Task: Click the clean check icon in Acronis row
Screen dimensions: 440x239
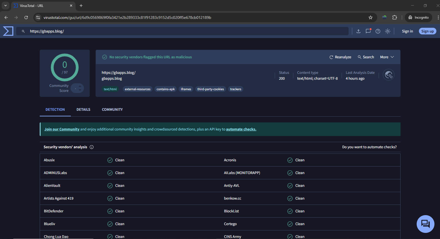Action: [x=290, y=160]
